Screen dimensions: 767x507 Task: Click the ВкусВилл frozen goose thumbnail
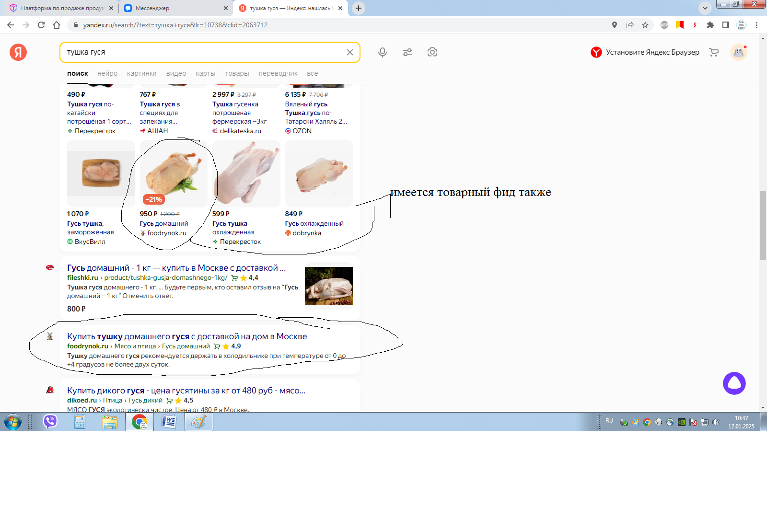(101, 173)
